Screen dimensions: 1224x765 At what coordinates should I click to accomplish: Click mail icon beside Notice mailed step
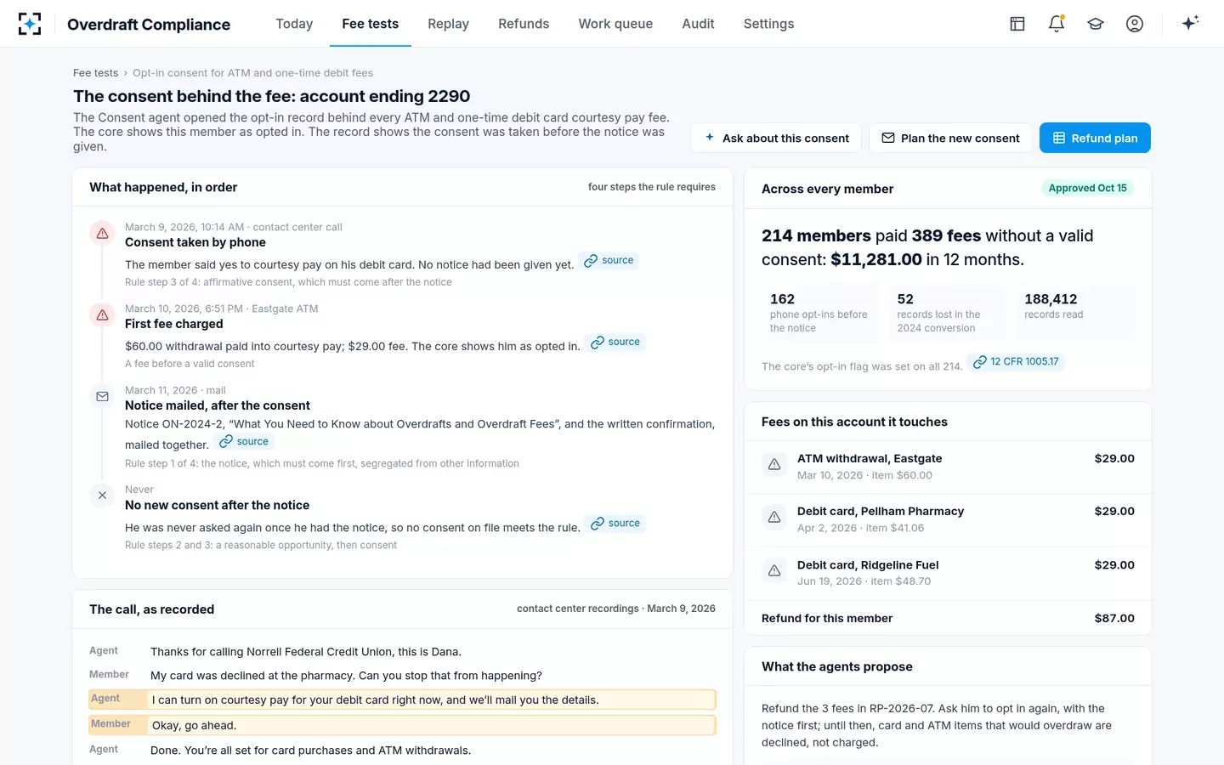tap(102, 396)
